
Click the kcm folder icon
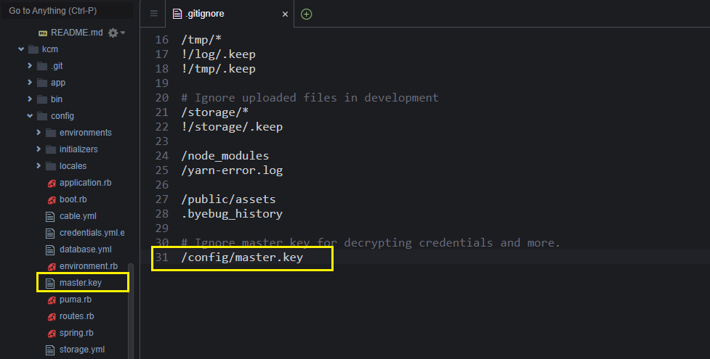(33, 49)
